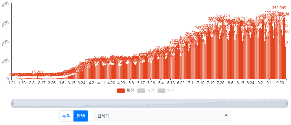
Task: Click the 20만 y-axis label
Action: point(5,43)
